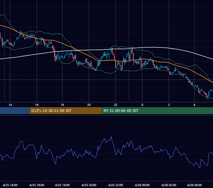Click the 2 hour axis label
This screenshot has width=213, height=188.
click(169, 105)
